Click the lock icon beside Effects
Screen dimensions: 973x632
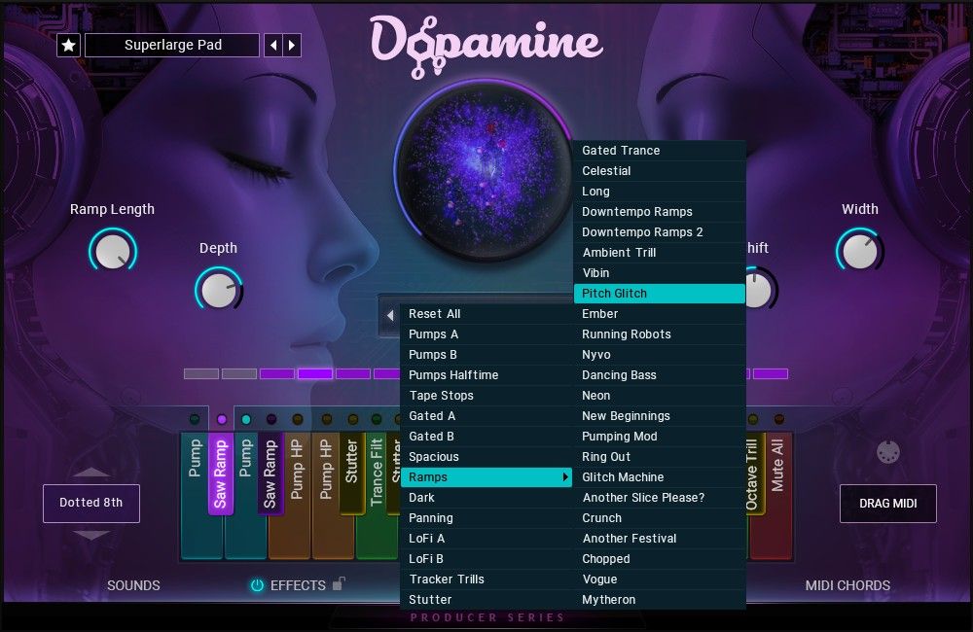coord(338,584)
